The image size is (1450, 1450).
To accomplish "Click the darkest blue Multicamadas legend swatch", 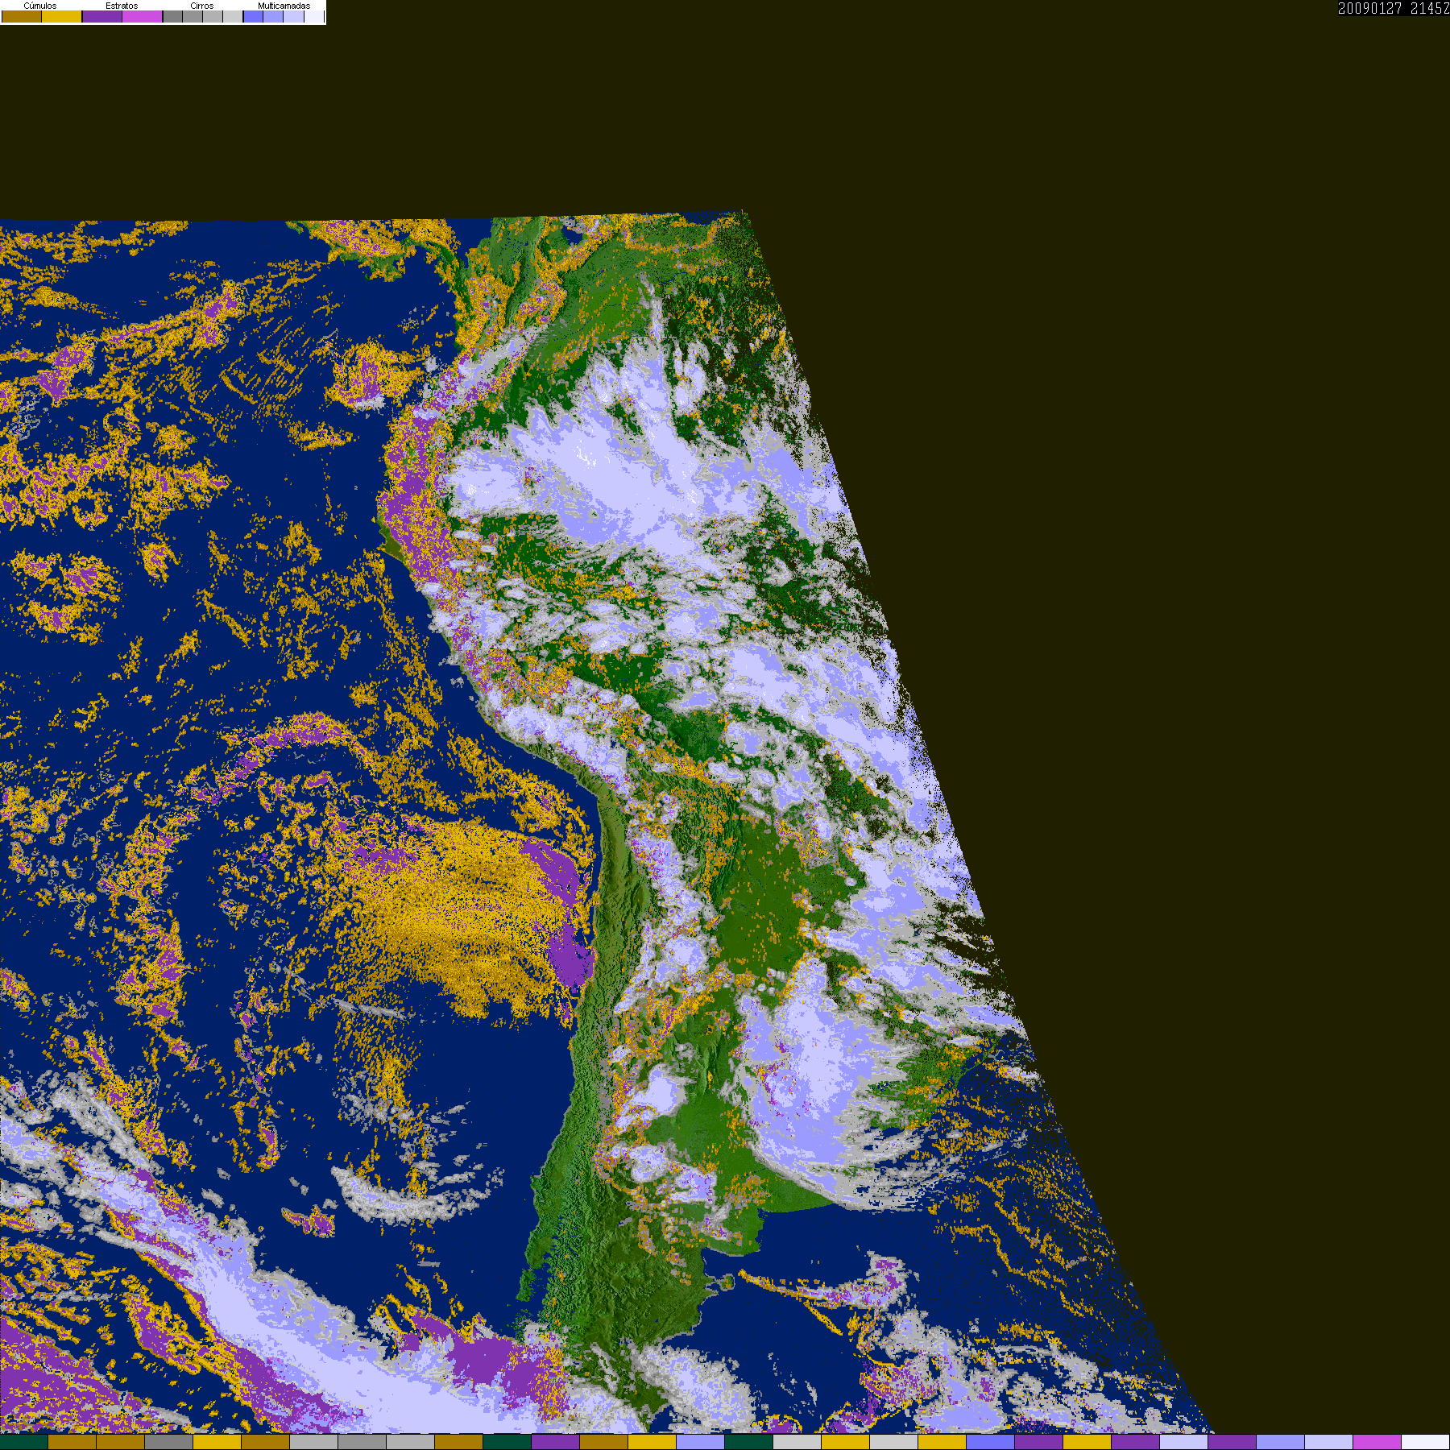I will 253,16.
